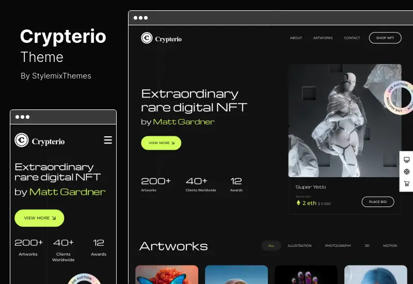This screenshot has width=413, height=284.
Task: Click the Ethereum icon beside 2 eth
Action: pyautogui.click(x=298, y=202)
